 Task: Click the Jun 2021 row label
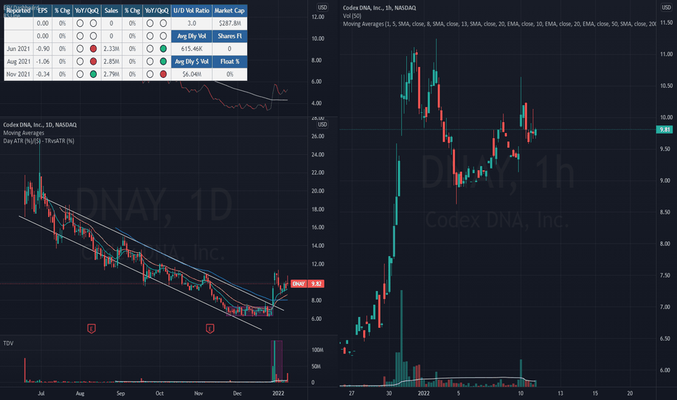[19, 49]
